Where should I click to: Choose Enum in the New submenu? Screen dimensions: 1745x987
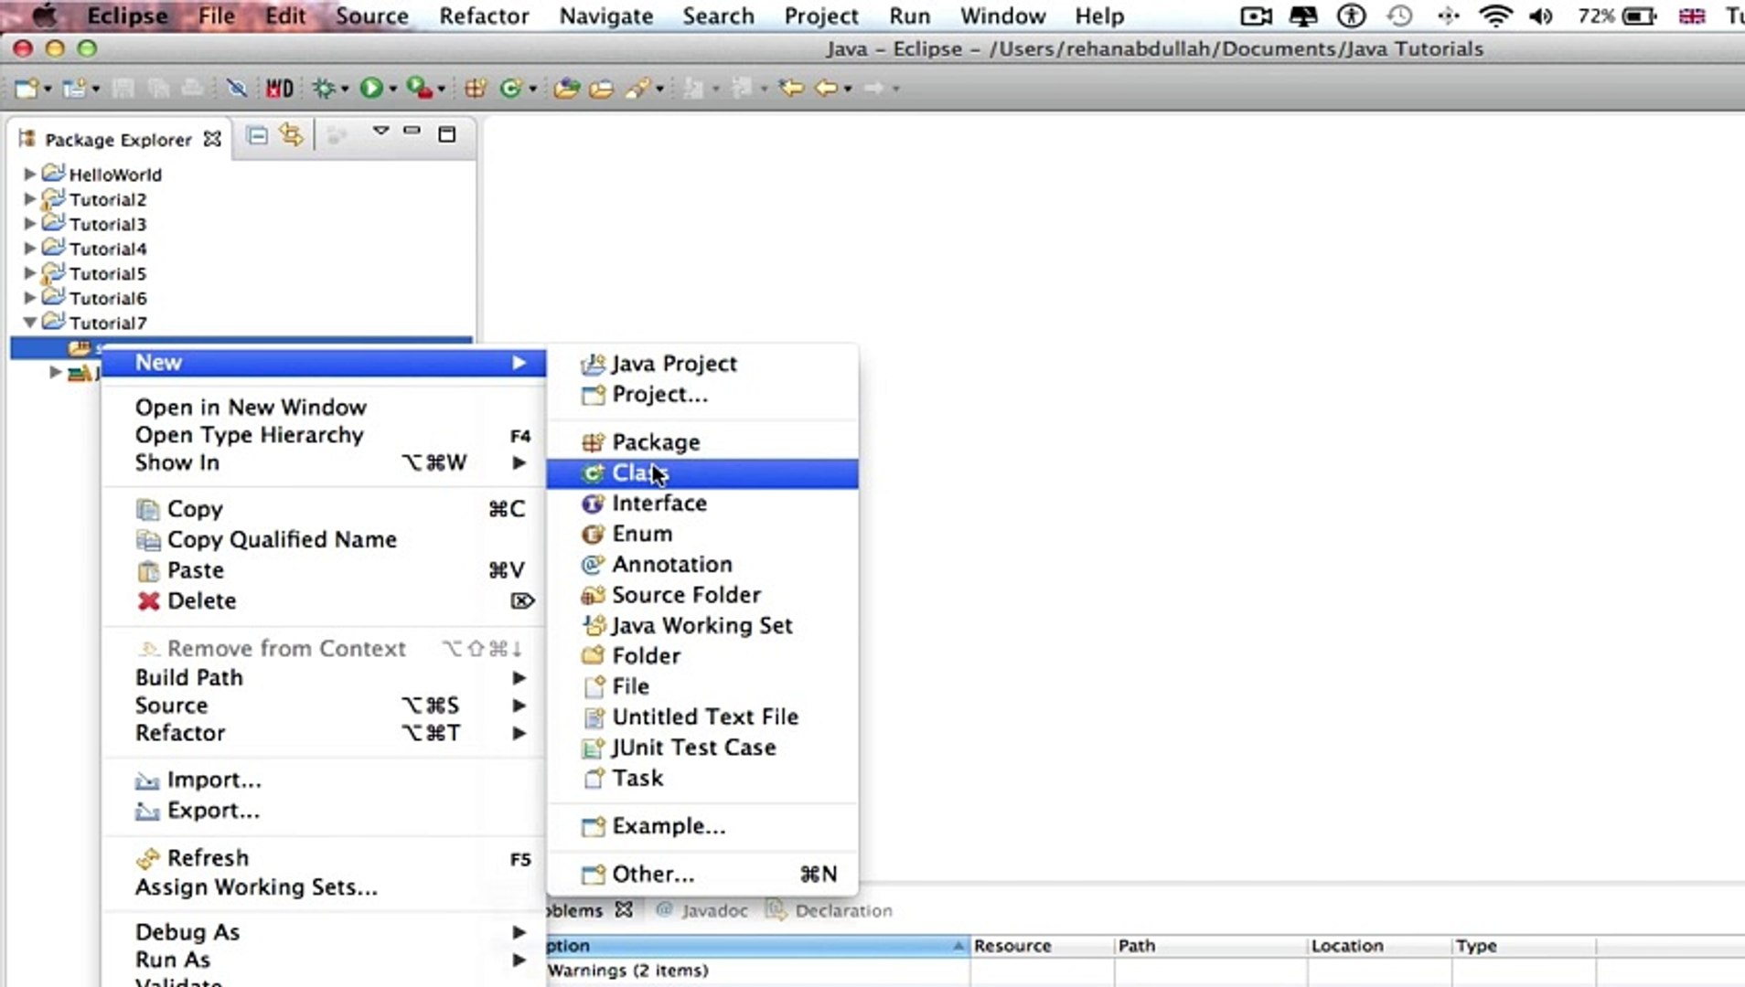[701, 534]
